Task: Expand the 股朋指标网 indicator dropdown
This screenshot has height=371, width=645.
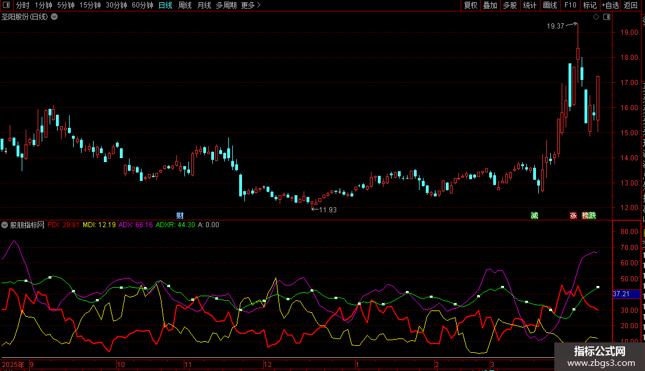Action: (5, 225)
